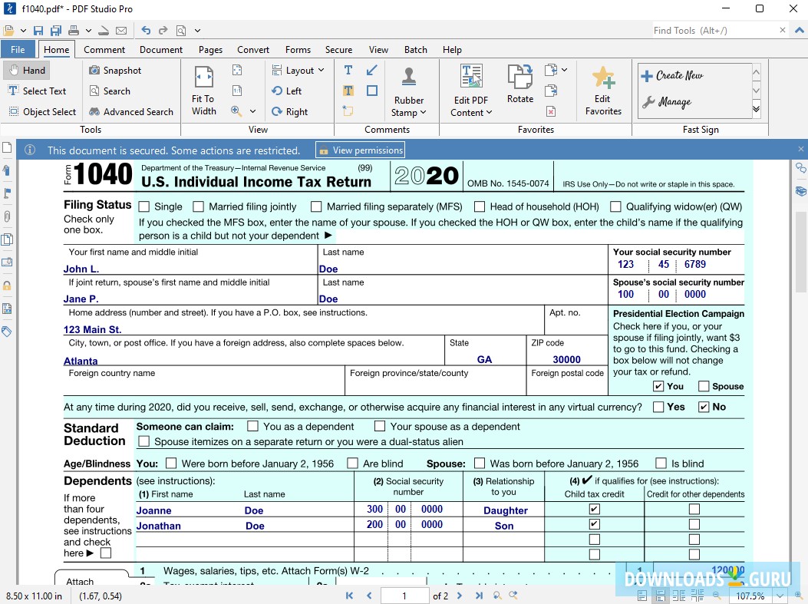Screen dimensions: 808x604
Task: Toggle the Spouse election campaign checkbox
Action: pyautogui.click(x=704, y=386)
